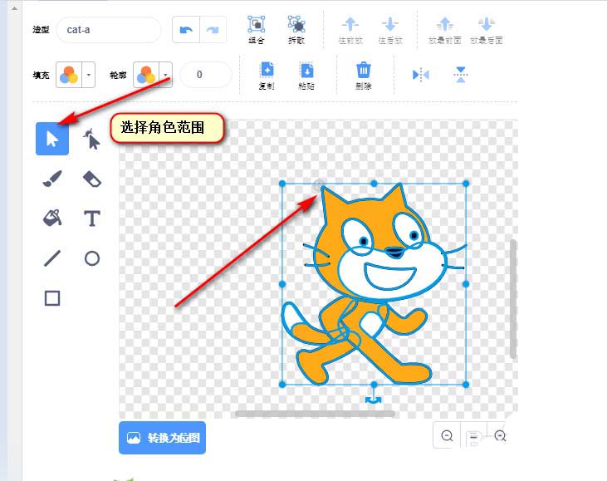Choose the Brush tool
The width and height of the screenshot is (607, 481).
pyautogui.click(x=52, y=179)
